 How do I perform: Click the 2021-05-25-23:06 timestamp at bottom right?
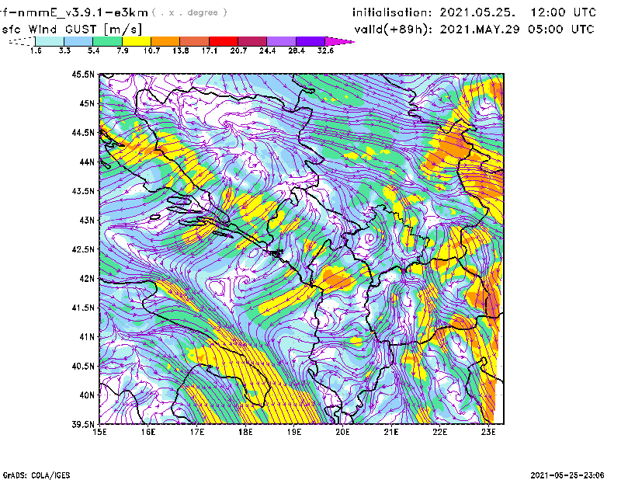pos(571,474)
